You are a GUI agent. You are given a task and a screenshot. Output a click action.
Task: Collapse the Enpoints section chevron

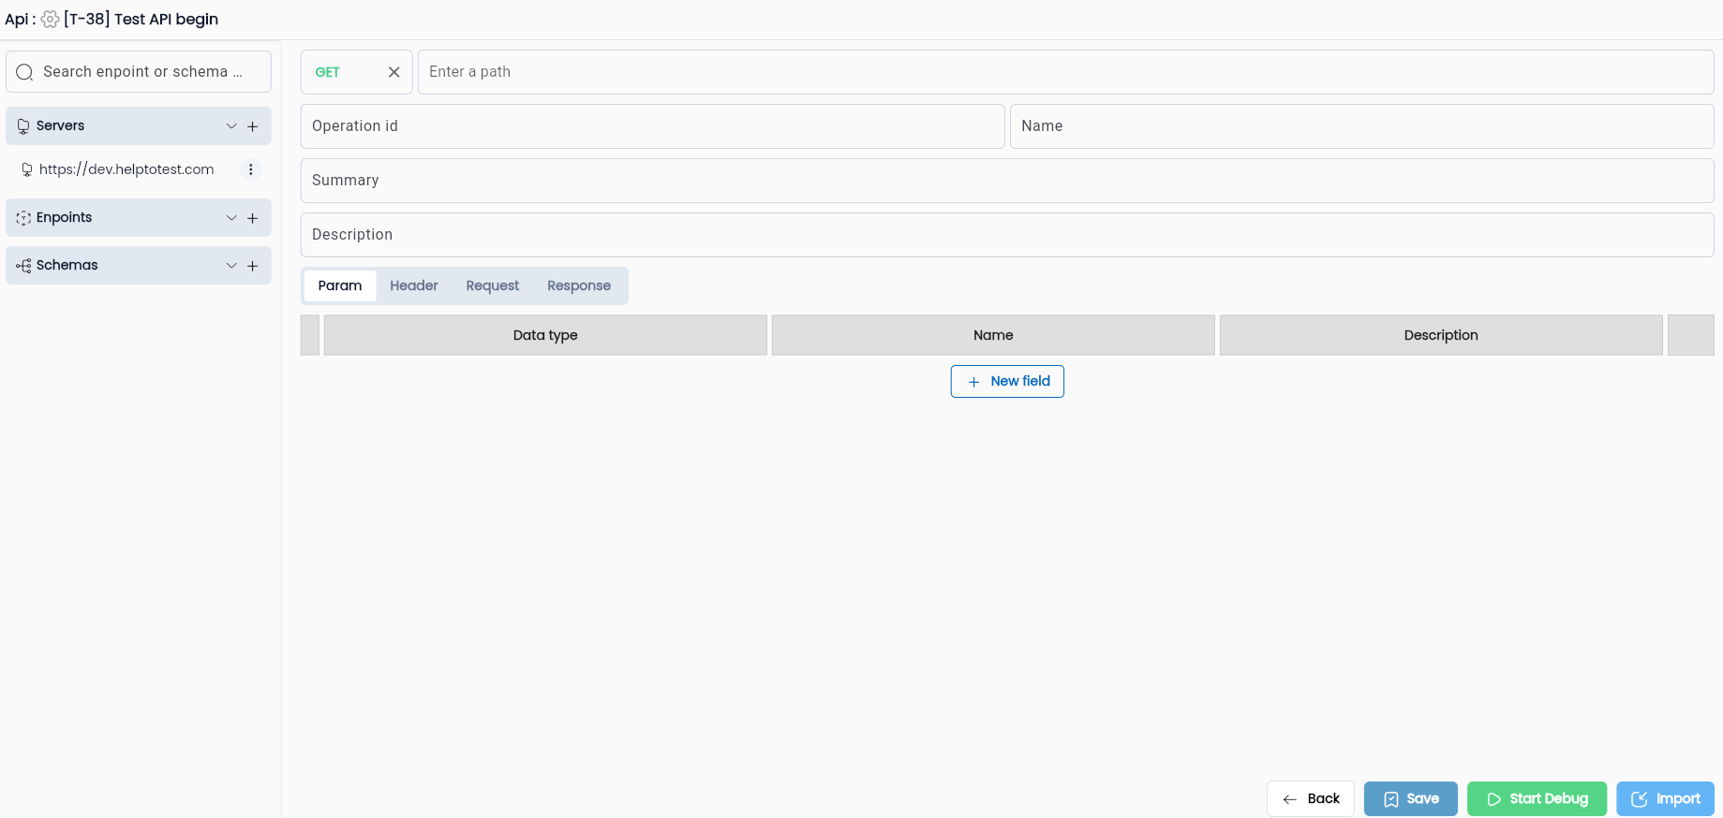[231, 217]
